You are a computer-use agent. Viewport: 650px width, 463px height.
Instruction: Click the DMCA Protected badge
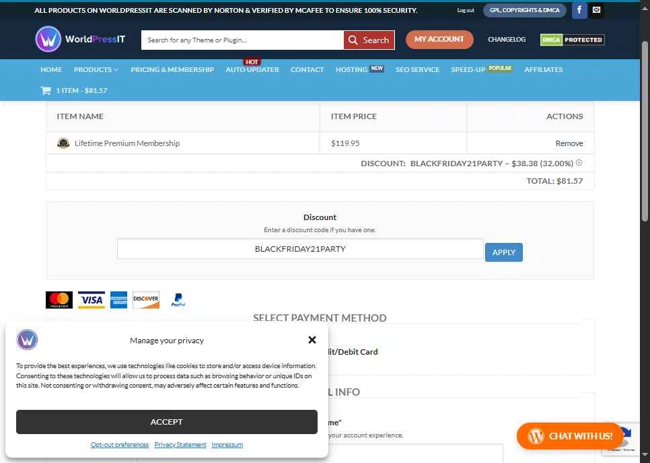point(572,40)
